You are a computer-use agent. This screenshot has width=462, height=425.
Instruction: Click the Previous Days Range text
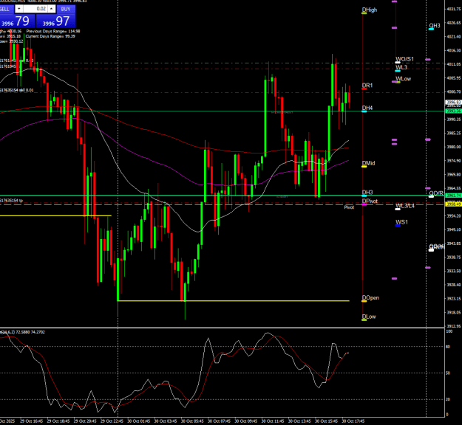53,31
